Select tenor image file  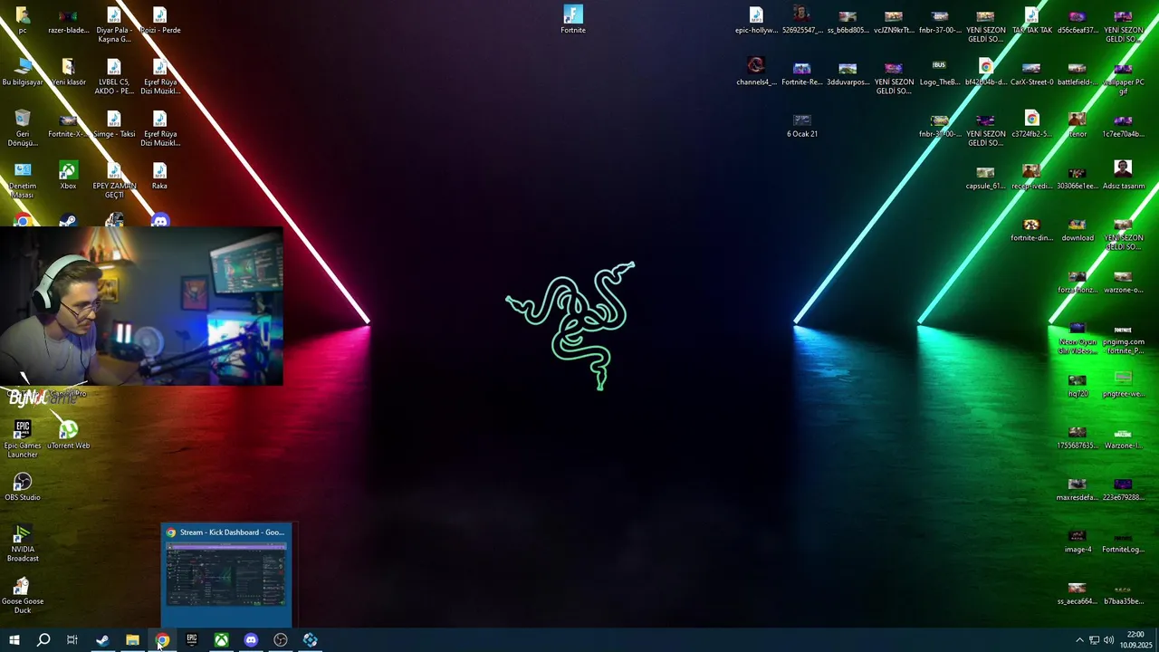(1077, 124)
